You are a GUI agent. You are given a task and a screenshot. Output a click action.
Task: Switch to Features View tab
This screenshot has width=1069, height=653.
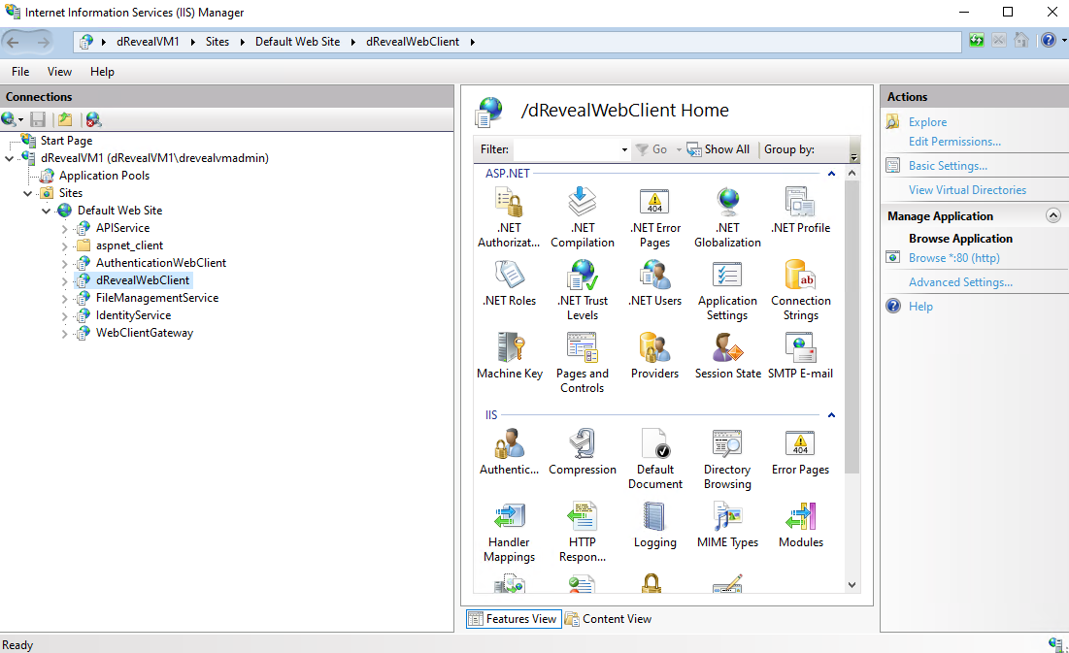514,619
